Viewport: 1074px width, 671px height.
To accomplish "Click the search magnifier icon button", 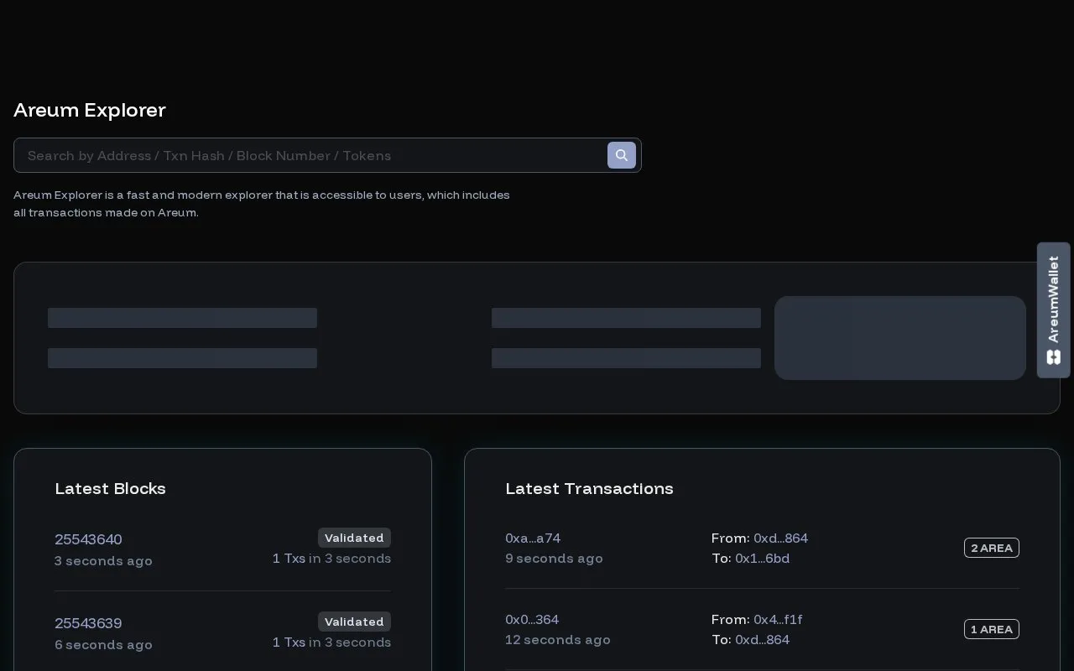I will click(x=622, y=155).
